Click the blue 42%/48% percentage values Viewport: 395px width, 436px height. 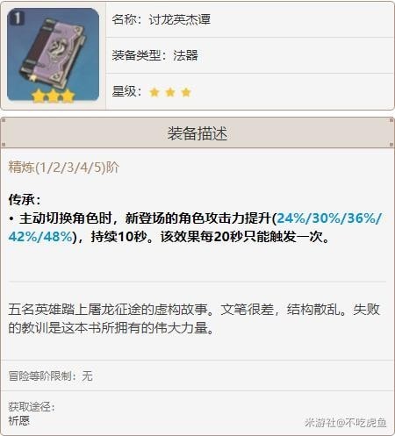click(x=40, y=237)
